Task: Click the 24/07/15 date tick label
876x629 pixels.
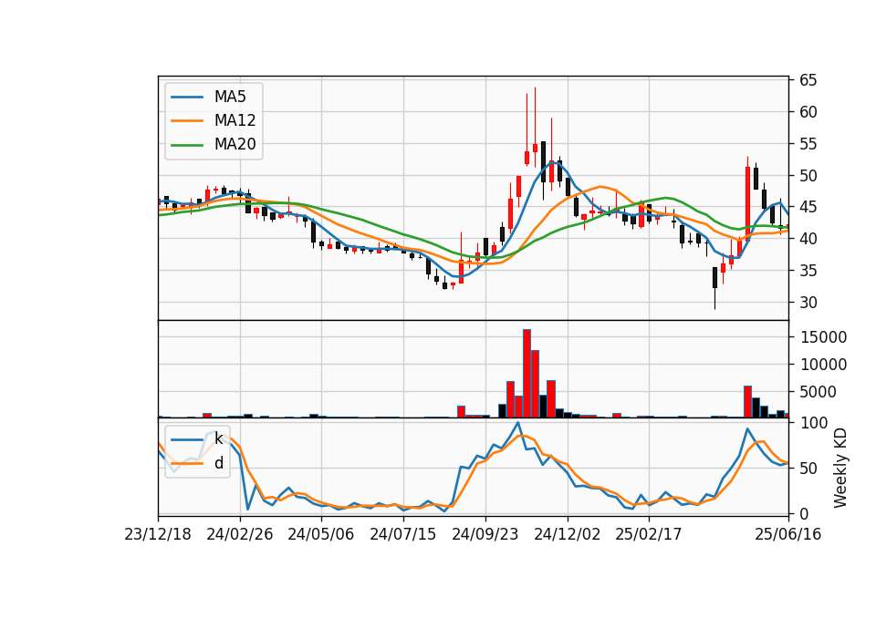Action: pos(402,534)
